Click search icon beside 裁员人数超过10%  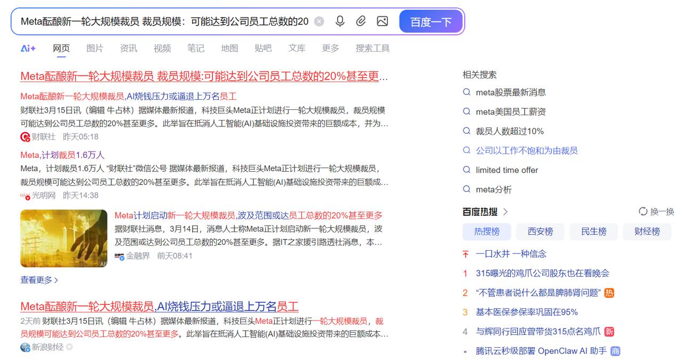[467, 131]
